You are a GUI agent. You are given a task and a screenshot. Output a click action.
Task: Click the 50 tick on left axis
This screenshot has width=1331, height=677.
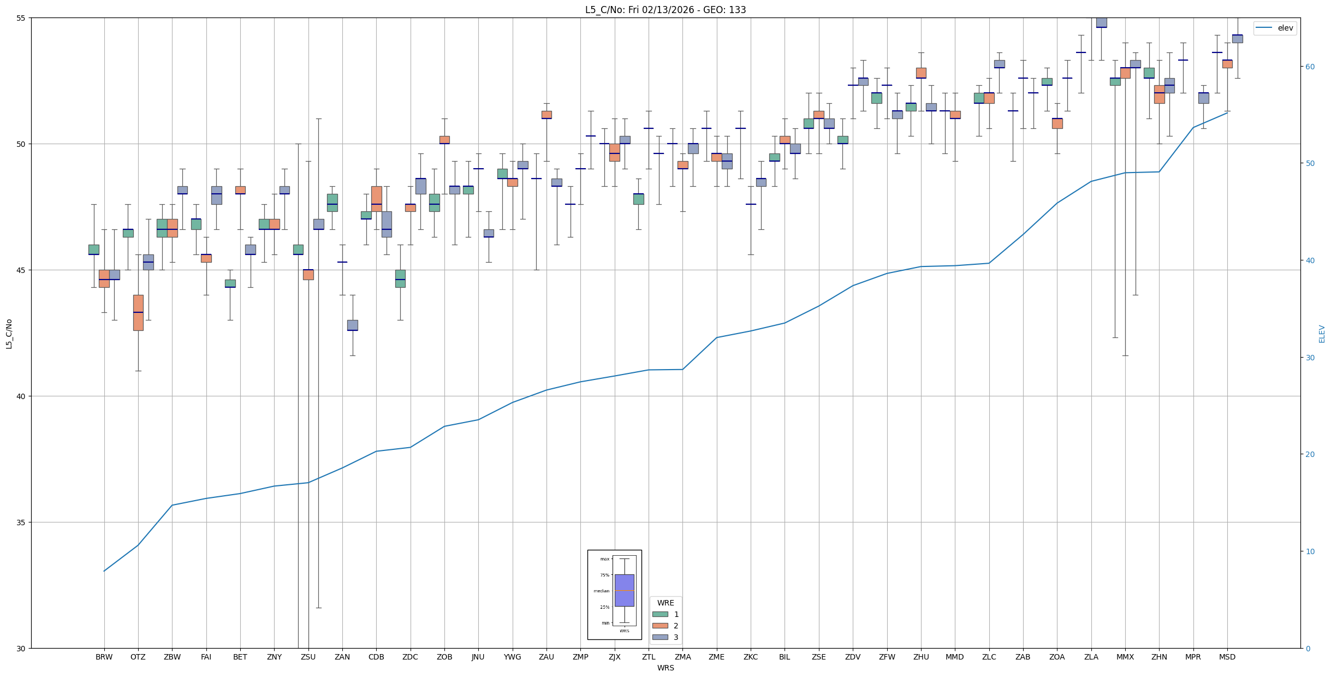(21, 144)
